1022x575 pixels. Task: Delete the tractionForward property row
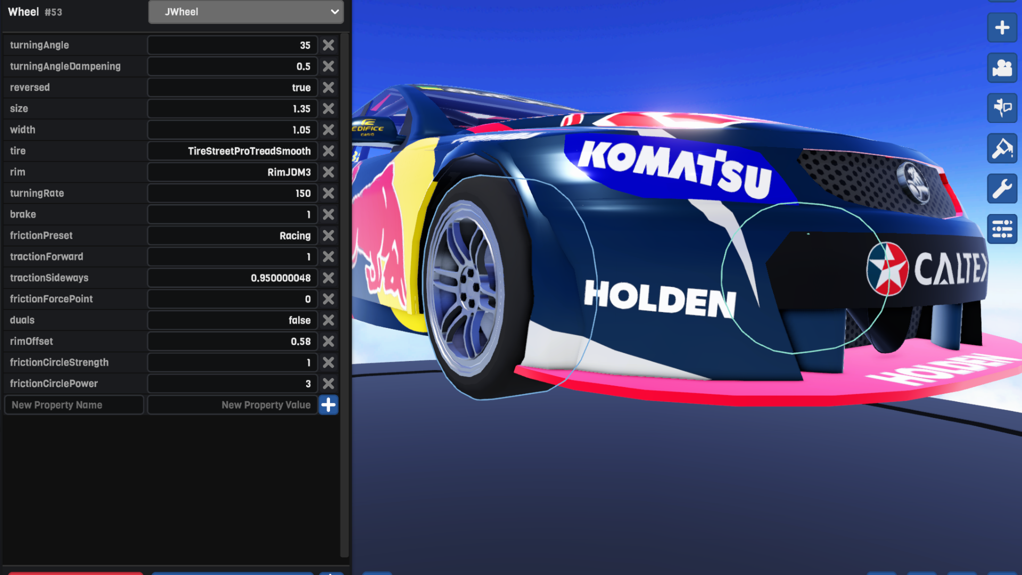pyautogui.click(x=328, y=257)
